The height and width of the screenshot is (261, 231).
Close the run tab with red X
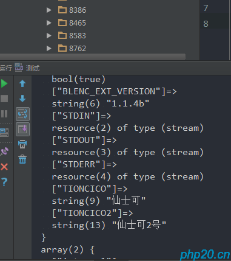4,167
